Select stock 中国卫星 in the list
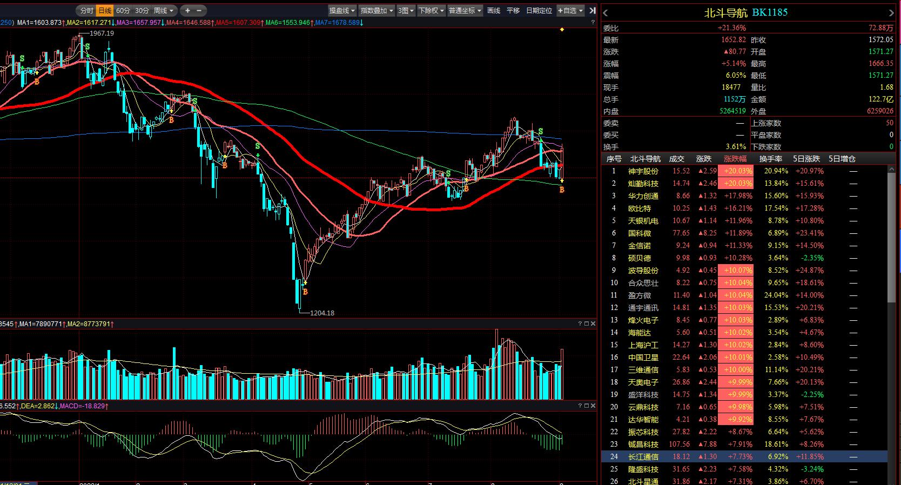Screen dimensions: 901x485 click(643, 358)
